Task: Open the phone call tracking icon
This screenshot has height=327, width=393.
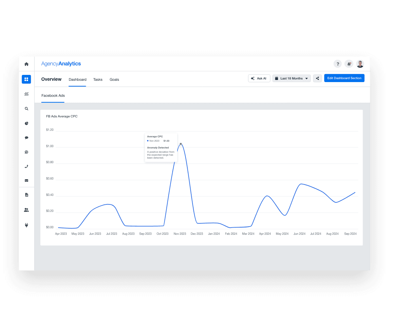Action: (26, 166)
